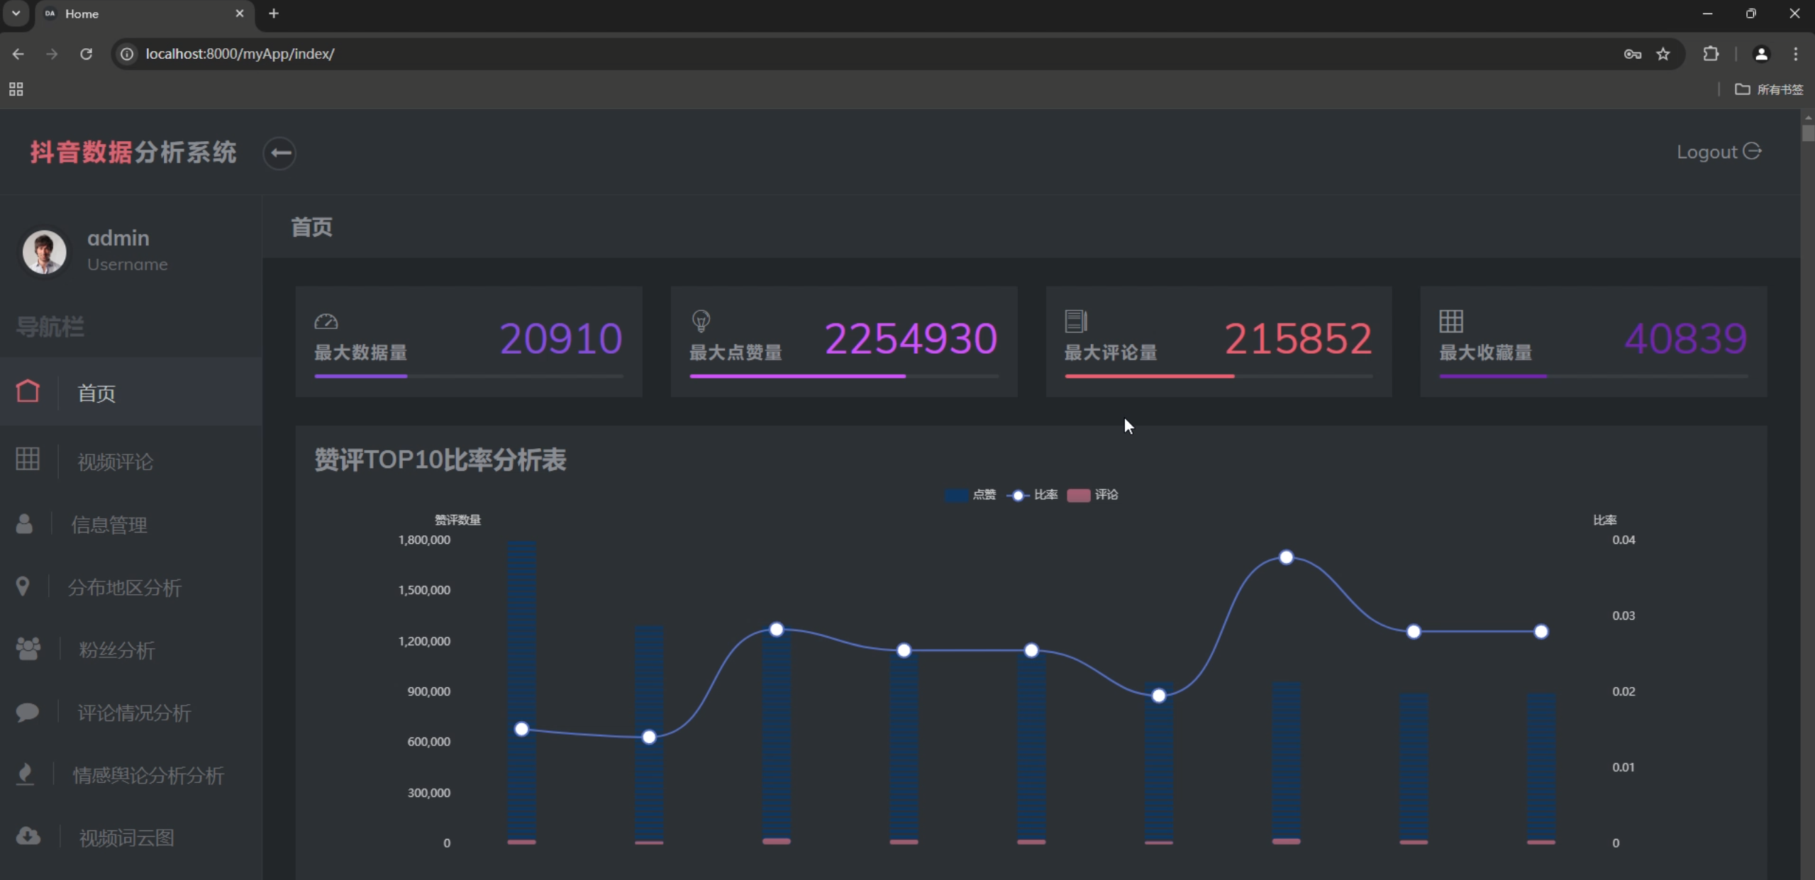Click the home icon in sidebar

tap(28, 391)
